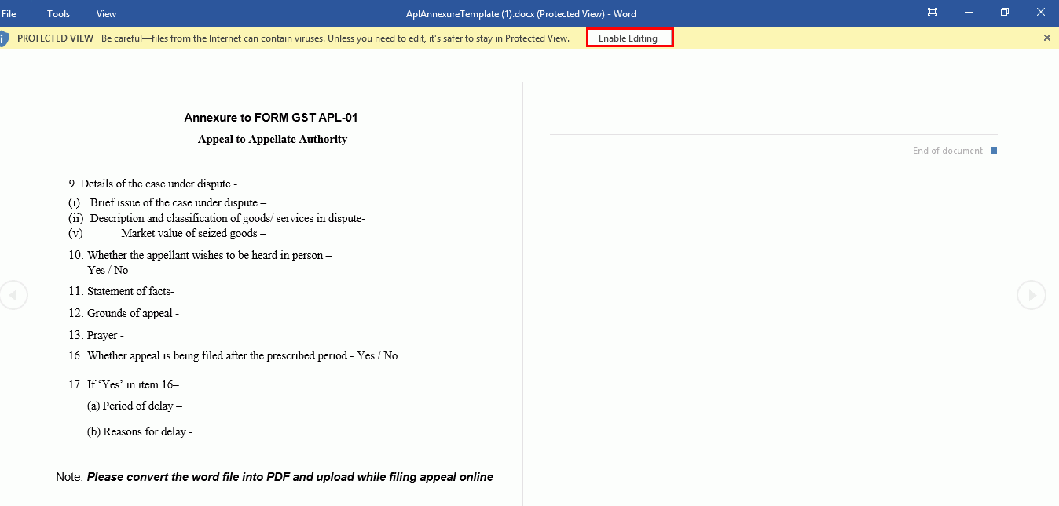Image resolution: width=1059 pixels, height=506 pixels.
Task: Click Enable Editing to exit Protected View
Action: click(x=629, y=37)
